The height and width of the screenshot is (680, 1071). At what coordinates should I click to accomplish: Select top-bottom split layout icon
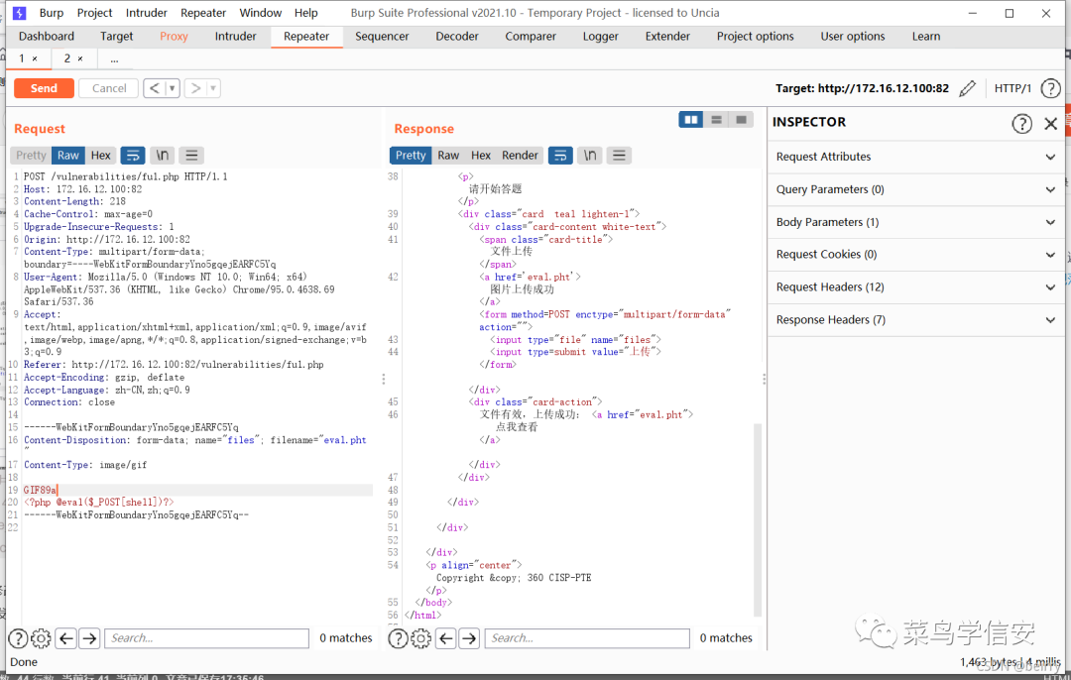click(717, 120)
